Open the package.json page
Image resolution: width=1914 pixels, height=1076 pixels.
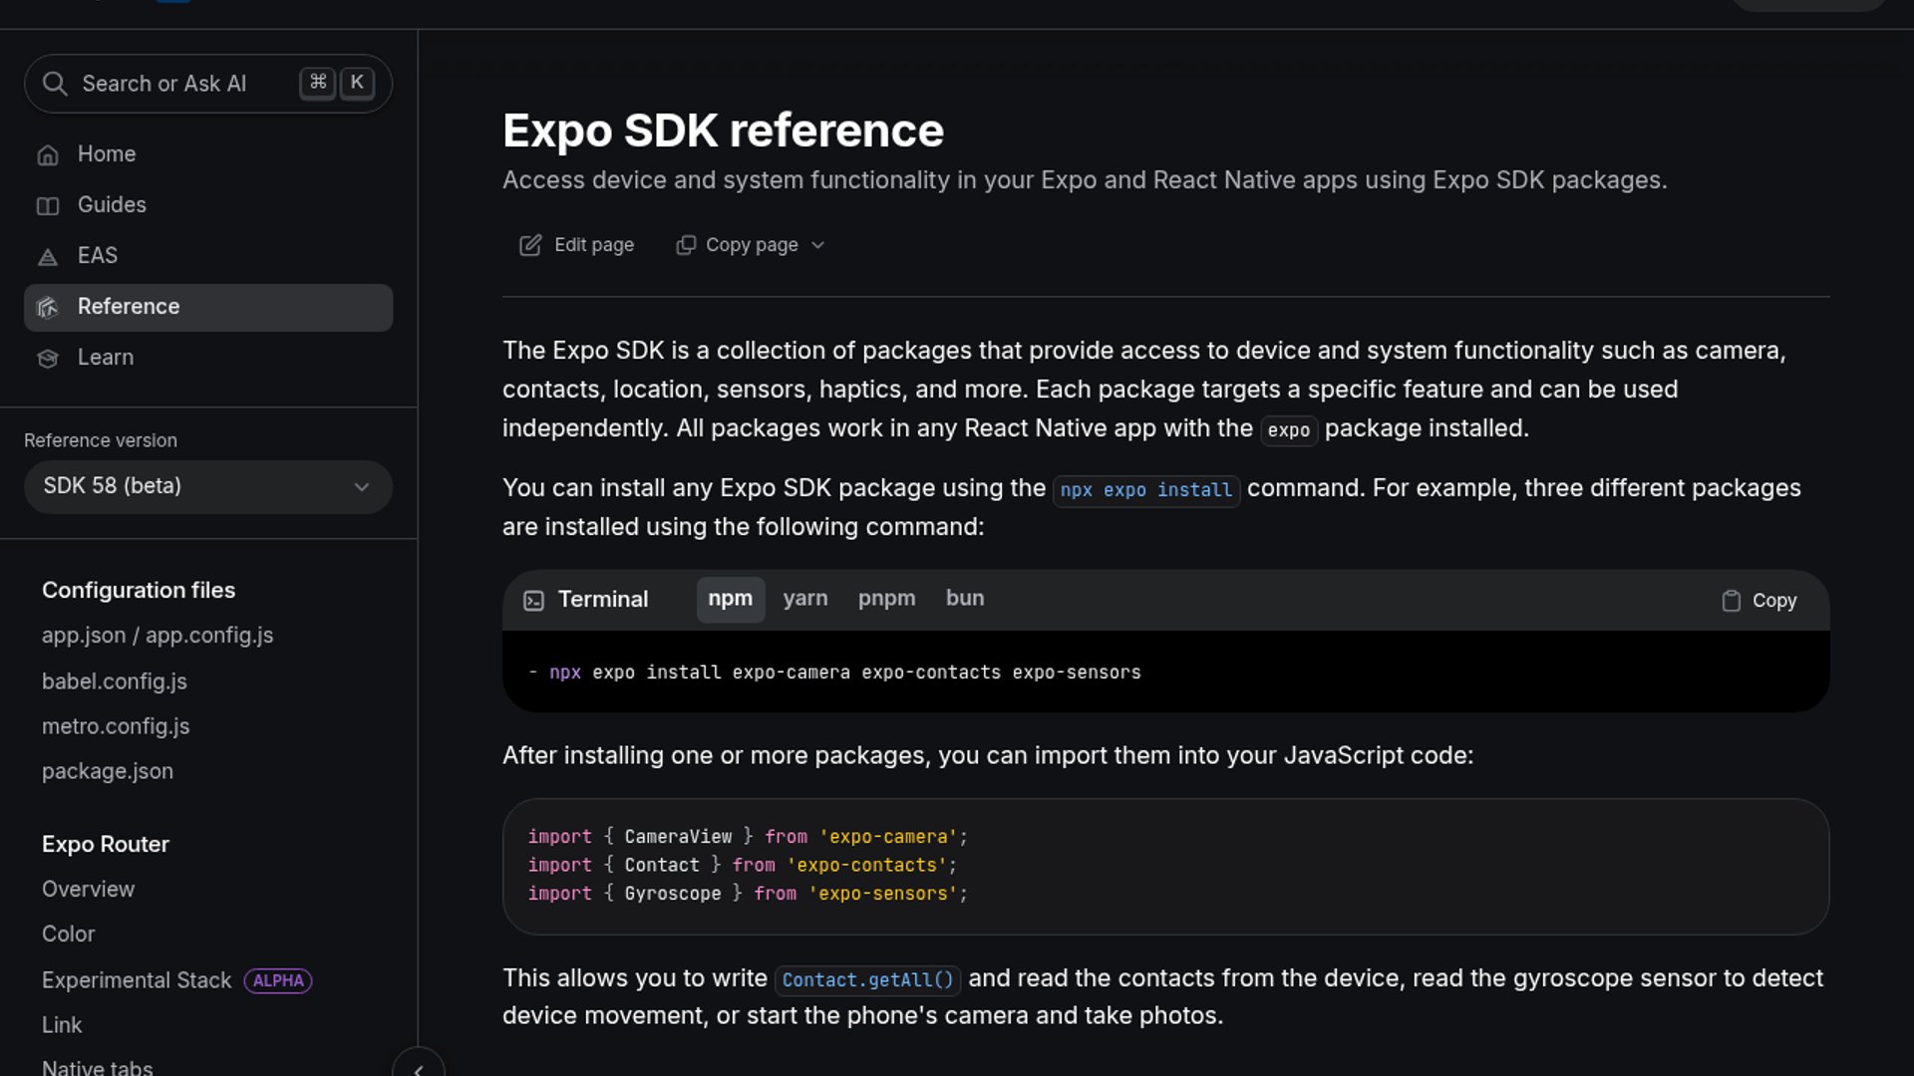(108, 772)
